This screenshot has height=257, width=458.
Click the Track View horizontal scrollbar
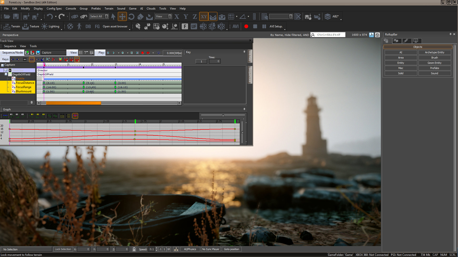[73, 103]
